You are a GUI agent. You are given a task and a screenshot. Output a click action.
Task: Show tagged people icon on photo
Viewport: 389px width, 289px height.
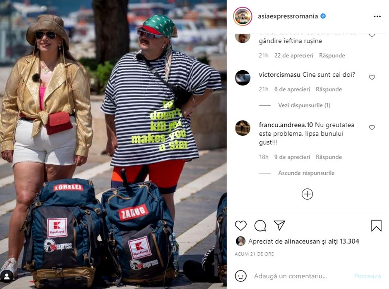click(7, 276)
